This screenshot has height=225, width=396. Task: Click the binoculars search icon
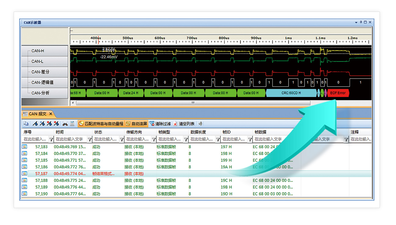click(x=65, y=124)
